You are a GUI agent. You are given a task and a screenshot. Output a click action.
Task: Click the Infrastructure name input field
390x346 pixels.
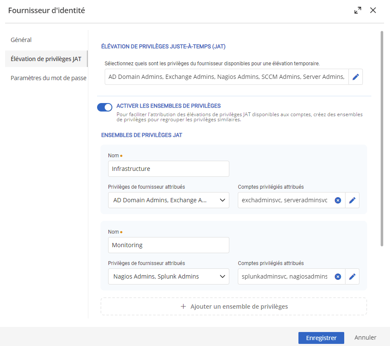coord(168,169)
